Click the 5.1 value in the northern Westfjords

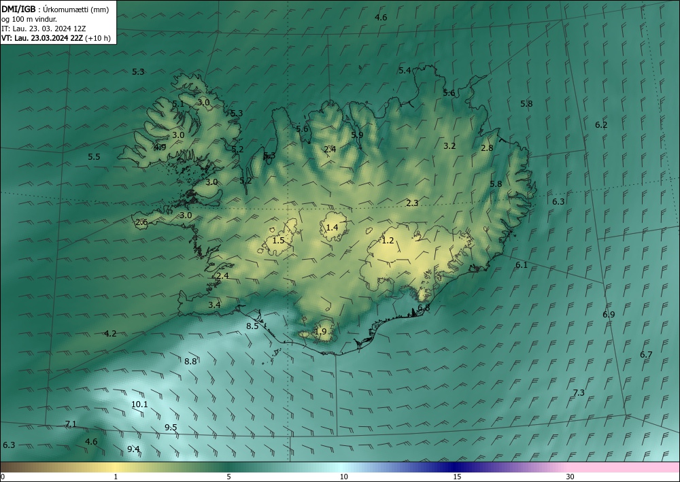click(178, 103)
